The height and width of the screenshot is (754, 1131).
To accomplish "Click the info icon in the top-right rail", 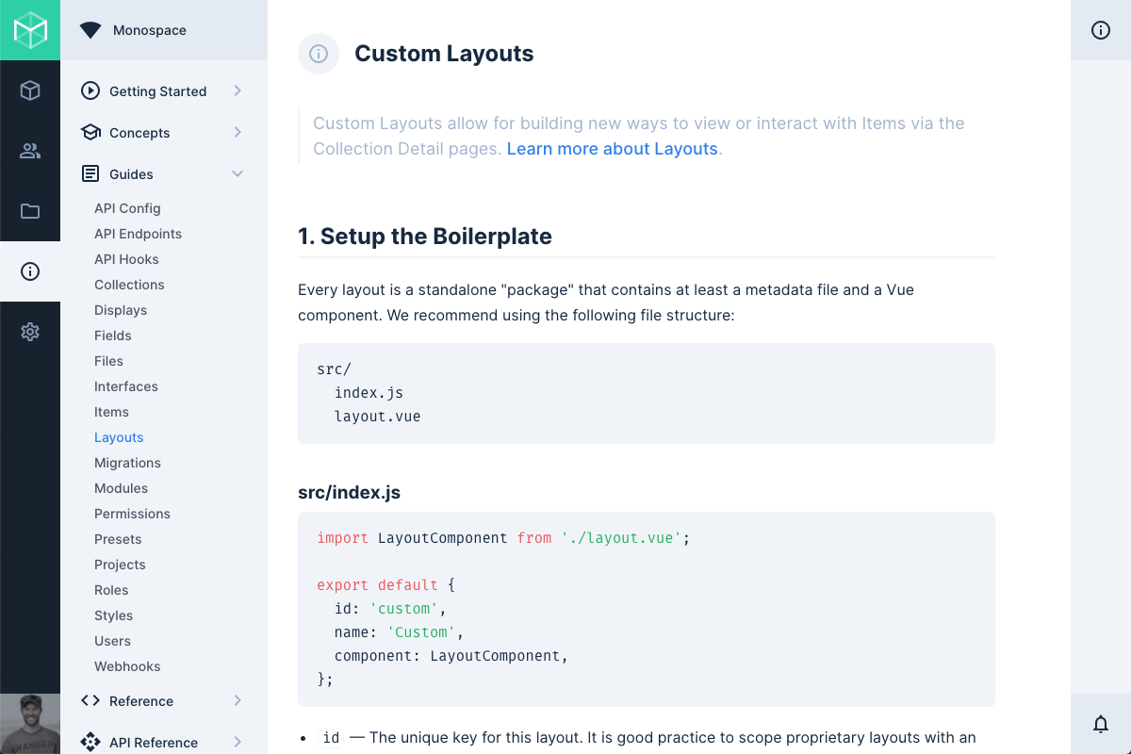I will pos(1101,30).
